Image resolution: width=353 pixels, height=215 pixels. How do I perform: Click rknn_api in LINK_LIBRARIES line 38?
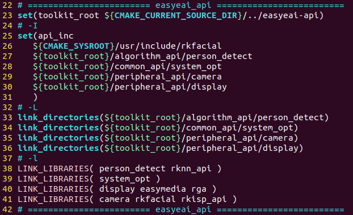[x=191, y=168]
